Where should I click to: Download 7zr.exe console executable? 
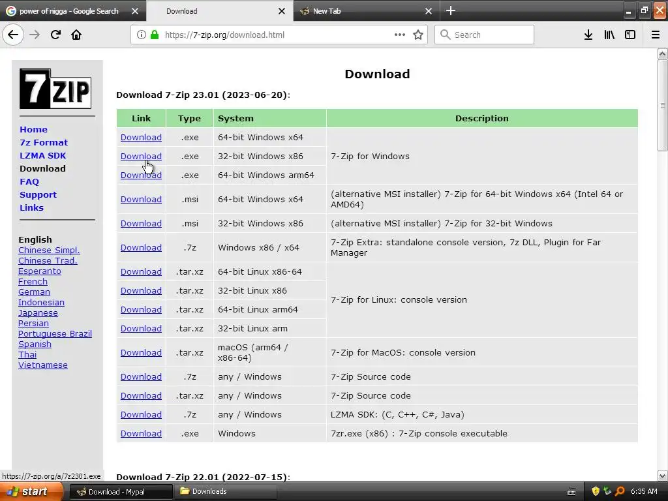(x=141, y=433)
